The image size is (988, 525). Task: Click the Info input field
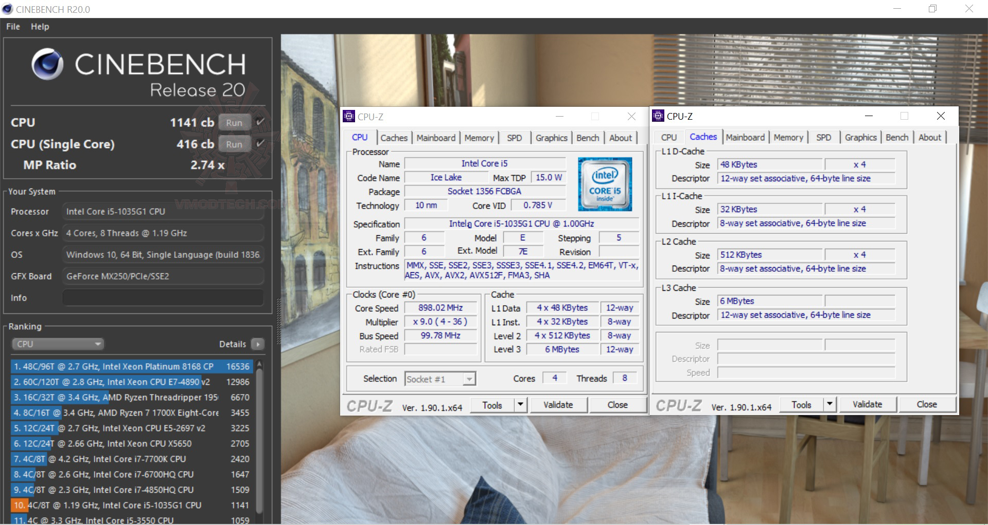[163, 298]
